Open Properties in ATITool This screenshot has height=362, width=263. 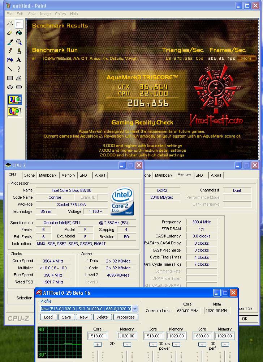point(125,317)
